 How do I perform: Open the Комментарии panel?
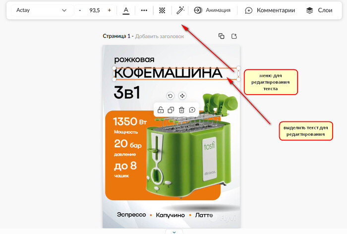tap(270, 10)
